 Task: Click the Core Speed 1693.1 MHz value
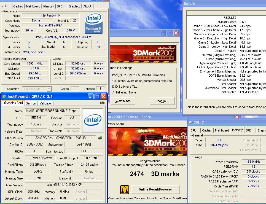coord(35,63)
